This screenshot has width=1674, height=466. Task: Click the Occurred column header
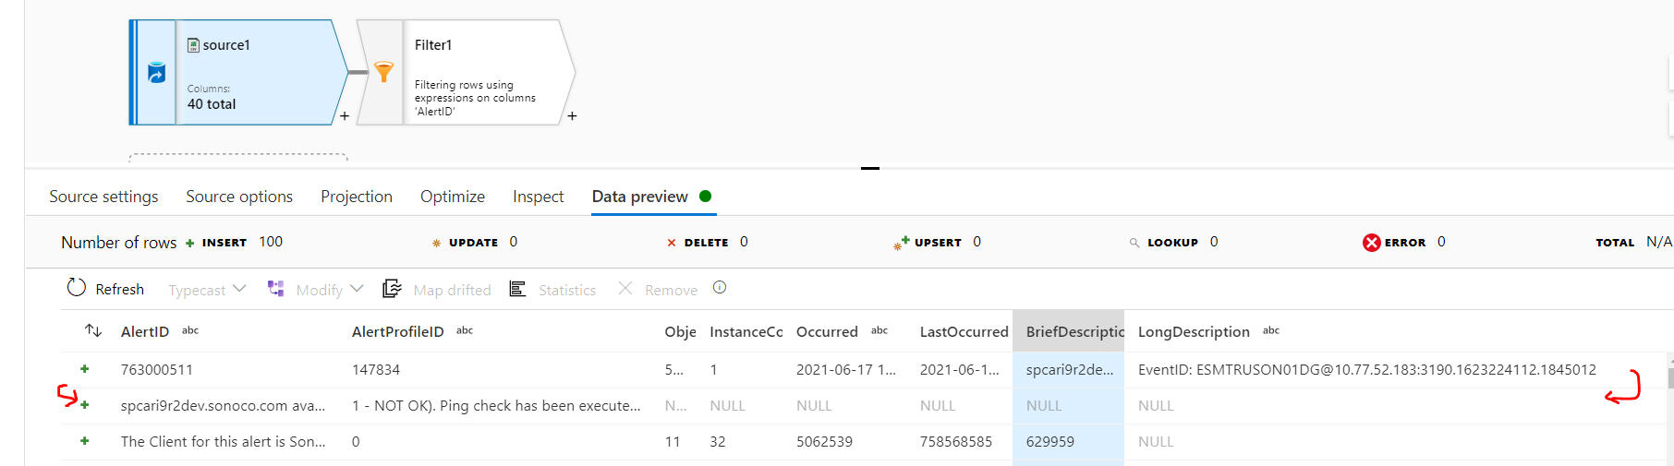[x=827, y=331]
